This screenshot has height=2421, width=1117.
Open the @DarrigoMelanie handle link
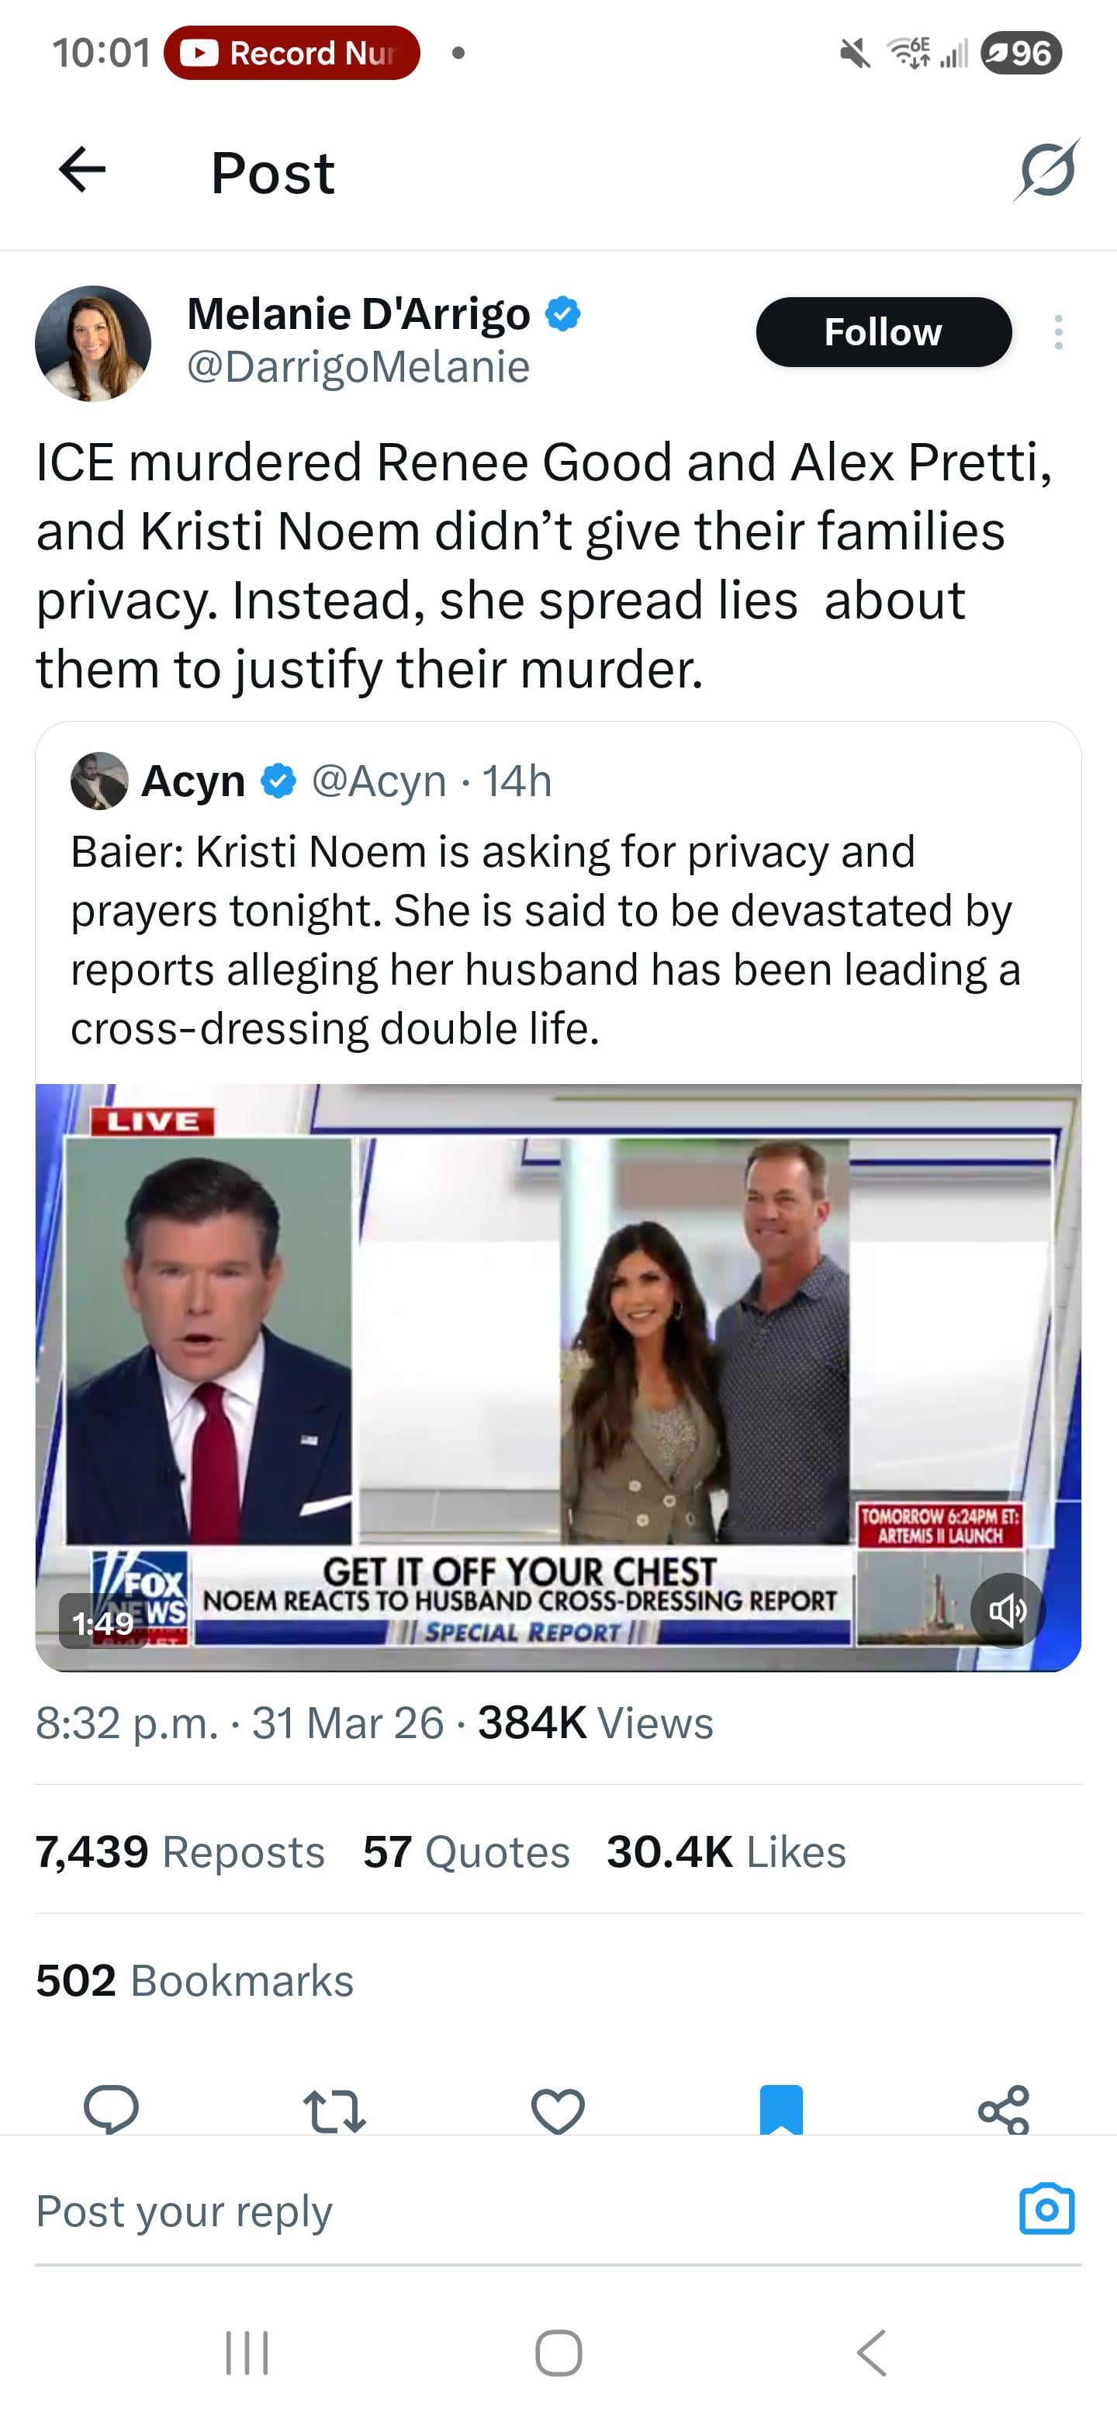click(358, 366)
